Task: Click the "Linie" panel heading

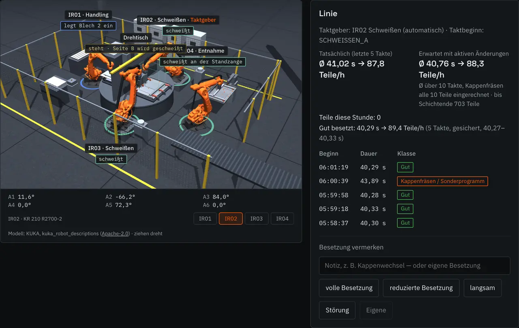Action: coord(328,13)
